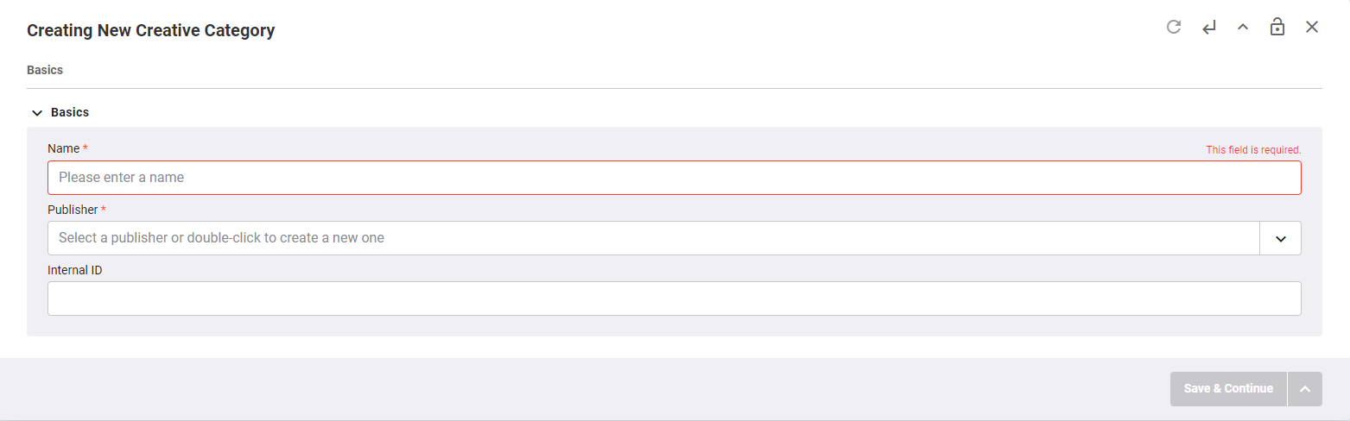
Task: Click the Publisher field label
Action: tap(73, 210)
